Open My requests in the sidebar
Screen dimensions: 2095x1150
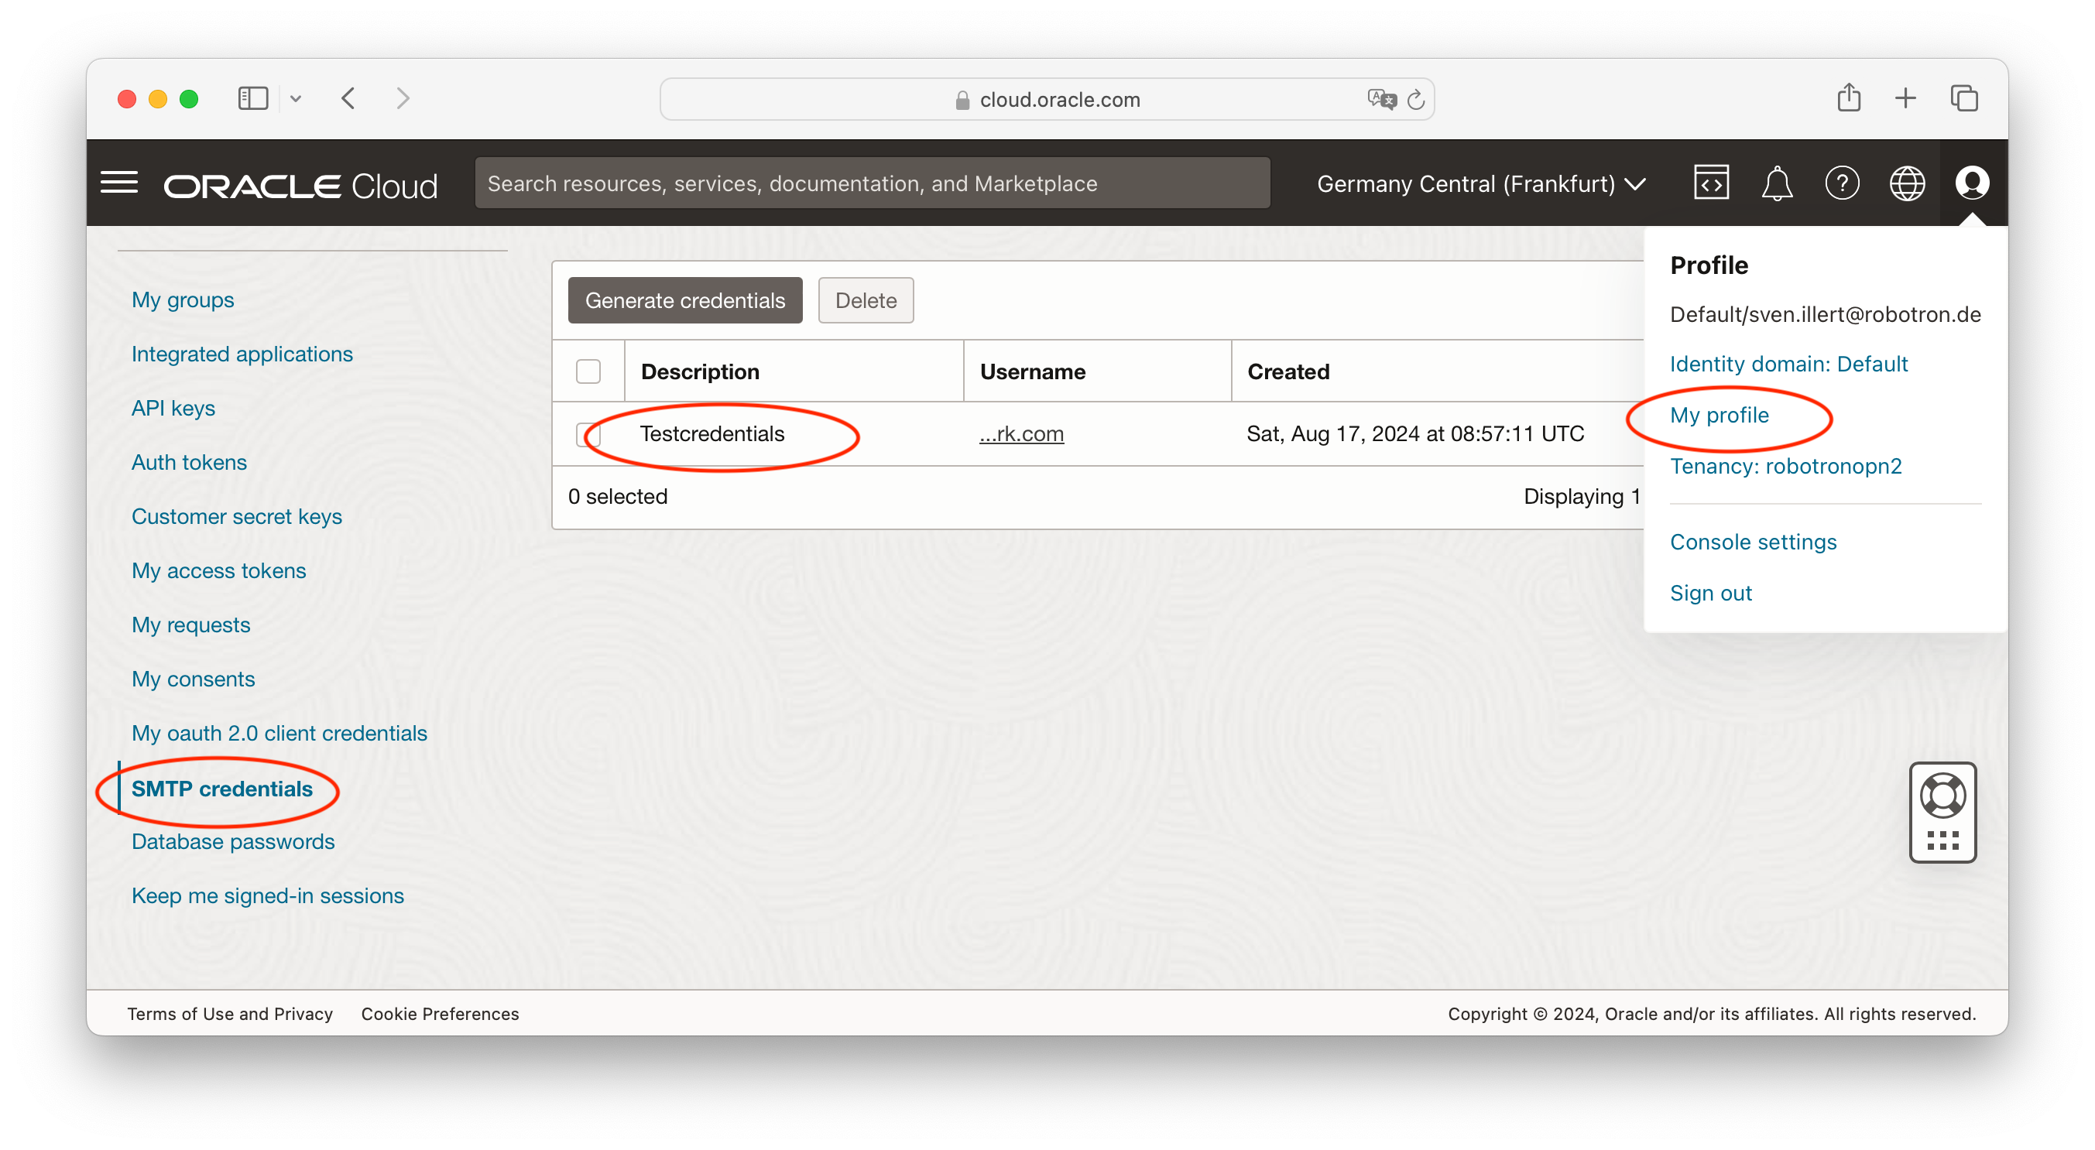click(190, 625)
